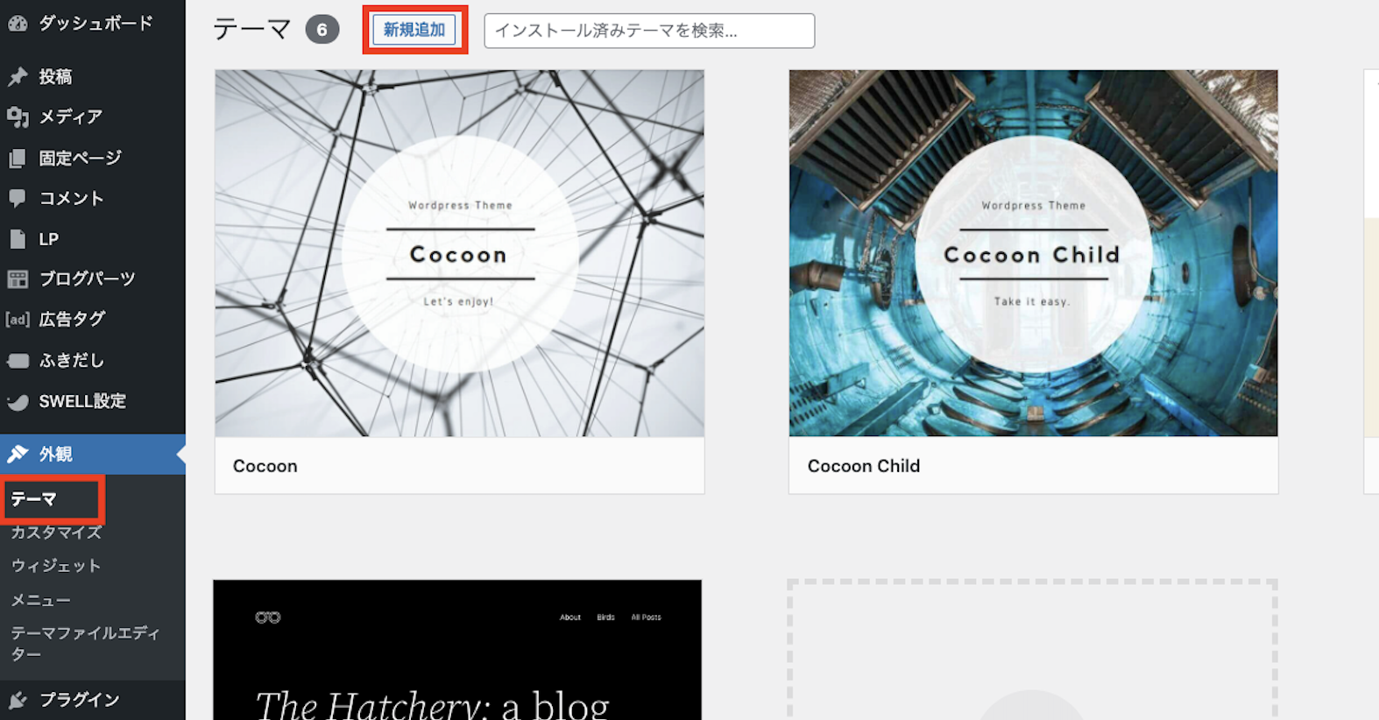The height and width of the screenshot is (720, 1379).
Task: Click the Cocoon theme name label
Action: pyautogui.click(x=265, y=466)
